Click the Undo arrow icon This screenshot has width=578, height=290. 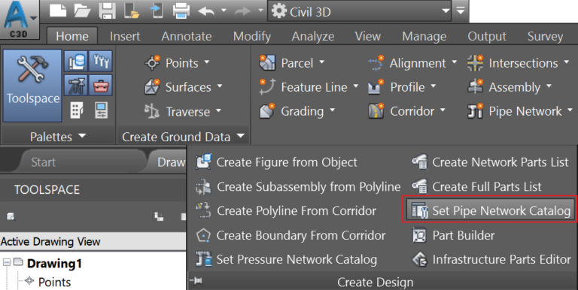click(206, 11)
